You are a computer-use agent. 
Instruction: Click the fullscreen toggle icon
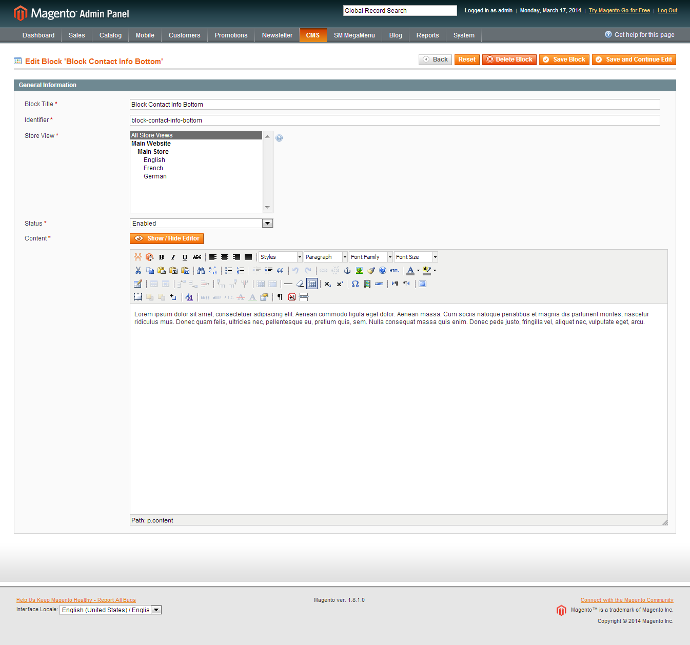[x=423, y=284]
